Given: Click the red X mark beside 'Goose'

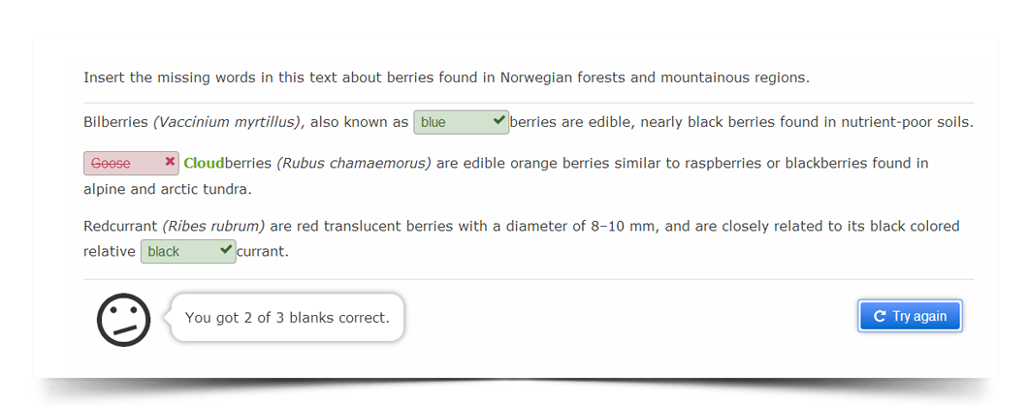Looking at the screenshot, I should (x=170, y=161).
